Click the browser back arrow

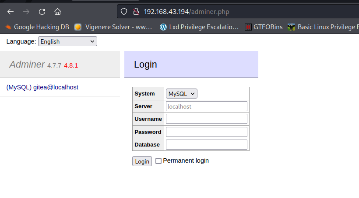pyautogui.click(x=11, y=11)
